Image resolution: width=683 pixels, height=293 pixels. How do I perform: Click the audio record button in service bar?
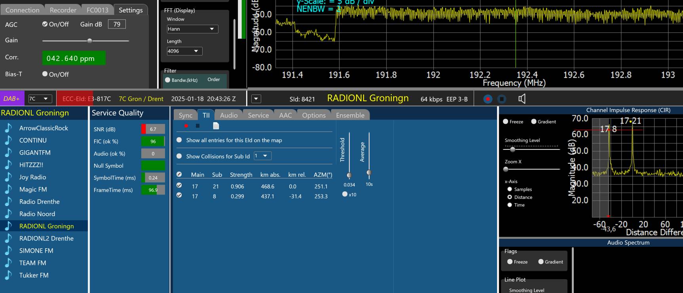tap(488, 99)
